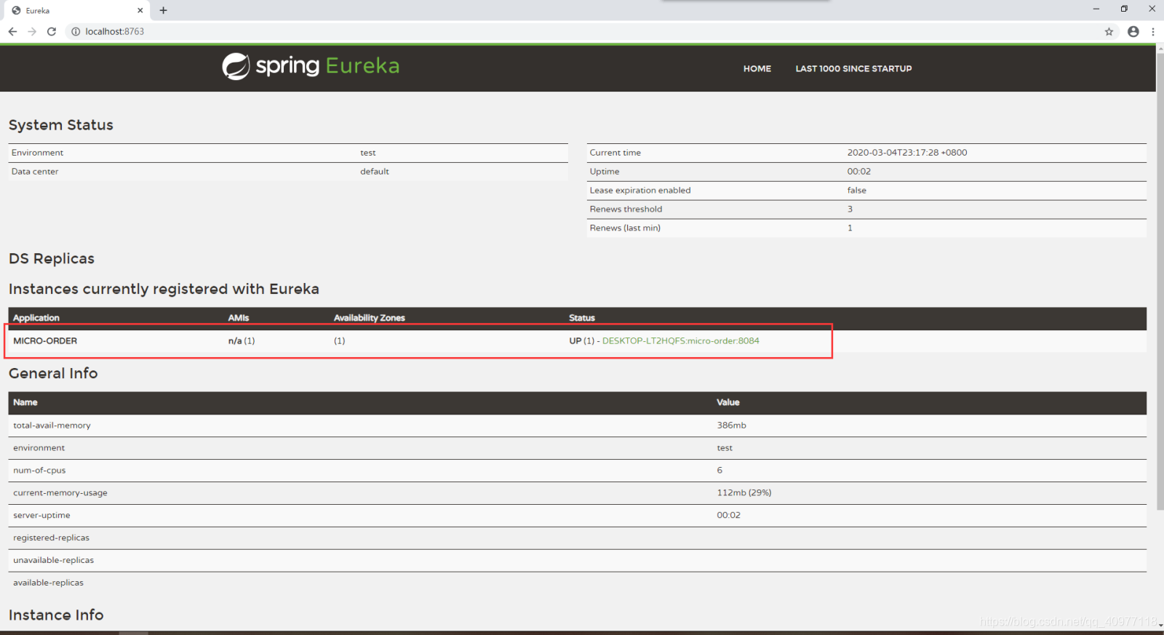Screen dimensions: 1164x635
Task: Restore down the browser window
Action: coord(1124,9)
